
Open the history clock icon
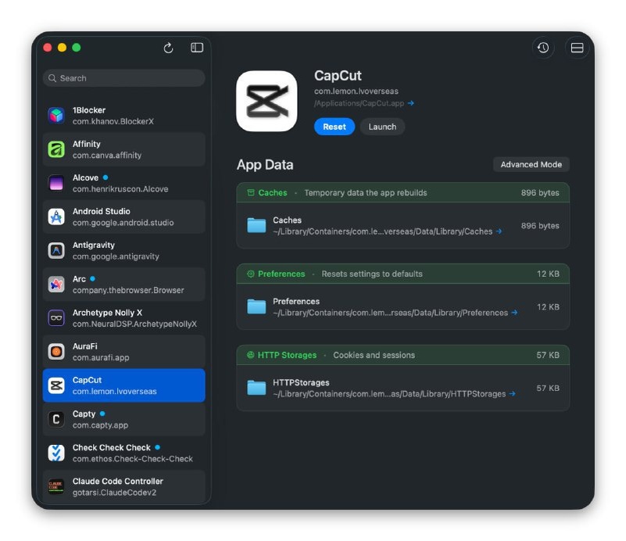point(542,48)
